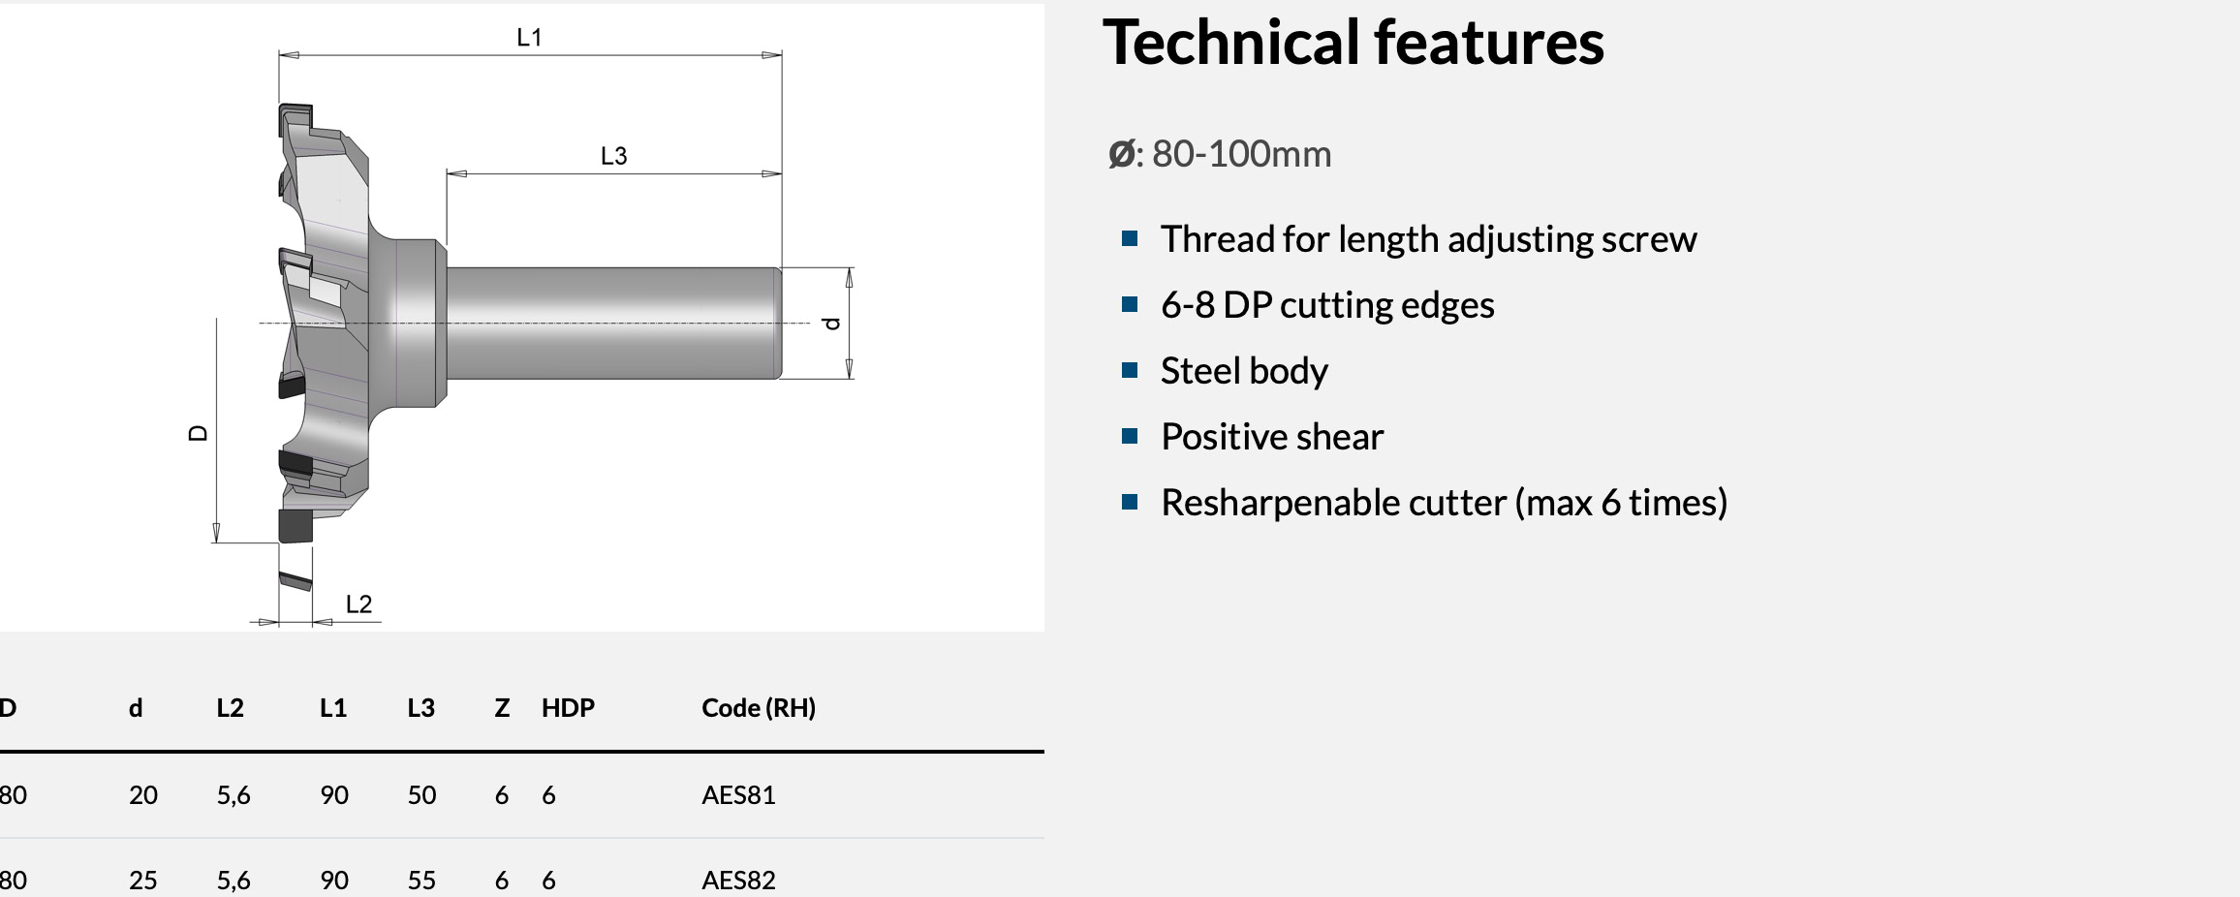Click the L2 dimension label below the cutter
Viewport: 2240px width, 897px height.
click(358, 604)
